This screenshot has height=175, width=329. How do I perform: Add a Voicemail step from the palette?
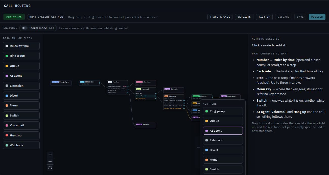click(x=21, y=125)
